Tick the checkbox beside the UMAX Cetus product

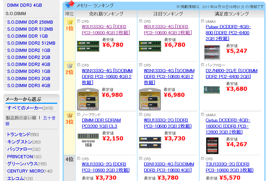point(203,114)
